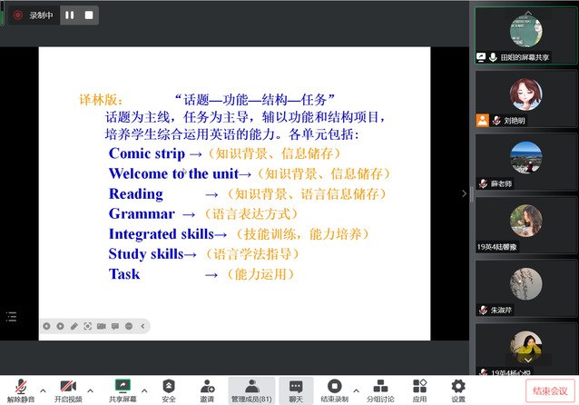Click the End Meeting (结束会议) button
The image size is (579, 405).
(550, 390)
